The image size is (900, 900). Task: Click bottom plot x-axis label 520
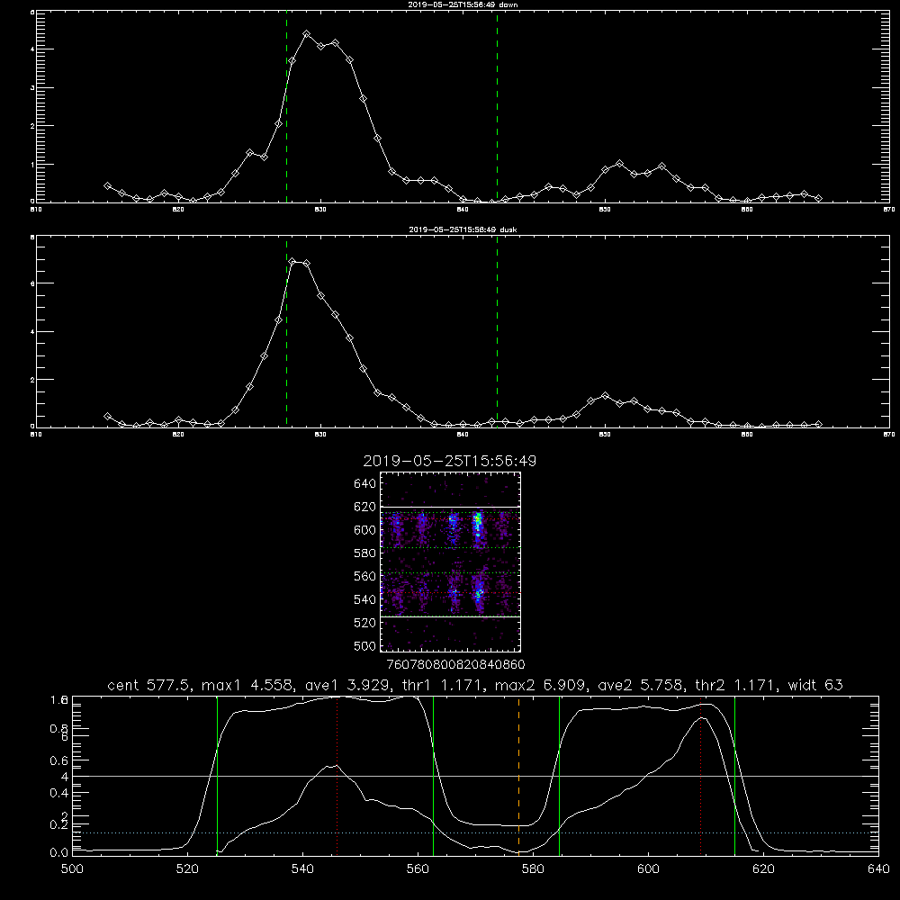pyautogui.click(x=187, y=869)
